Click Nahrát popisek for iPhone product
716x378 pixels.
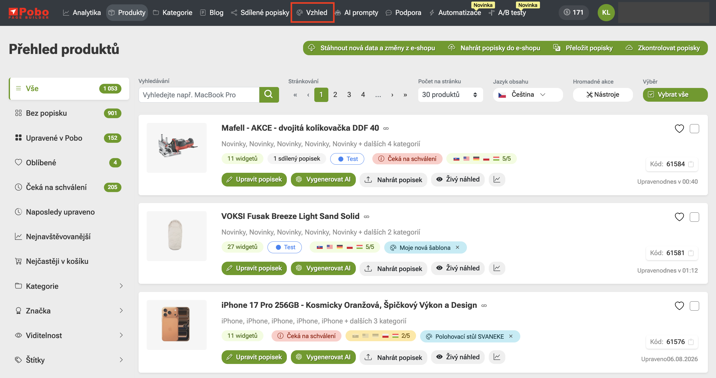(393, 357)
